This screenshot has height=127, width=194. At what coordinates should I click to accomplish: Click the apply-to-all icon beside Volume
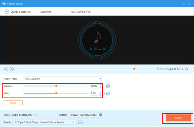pyautogui.click(x=108, y=86)
